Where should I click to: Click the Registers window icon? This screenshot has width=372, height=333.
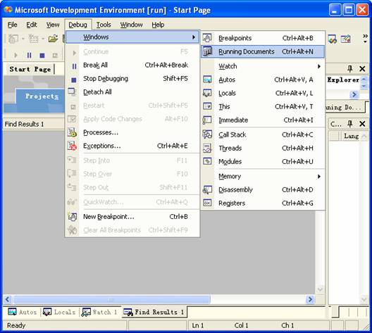click(207, 203)
